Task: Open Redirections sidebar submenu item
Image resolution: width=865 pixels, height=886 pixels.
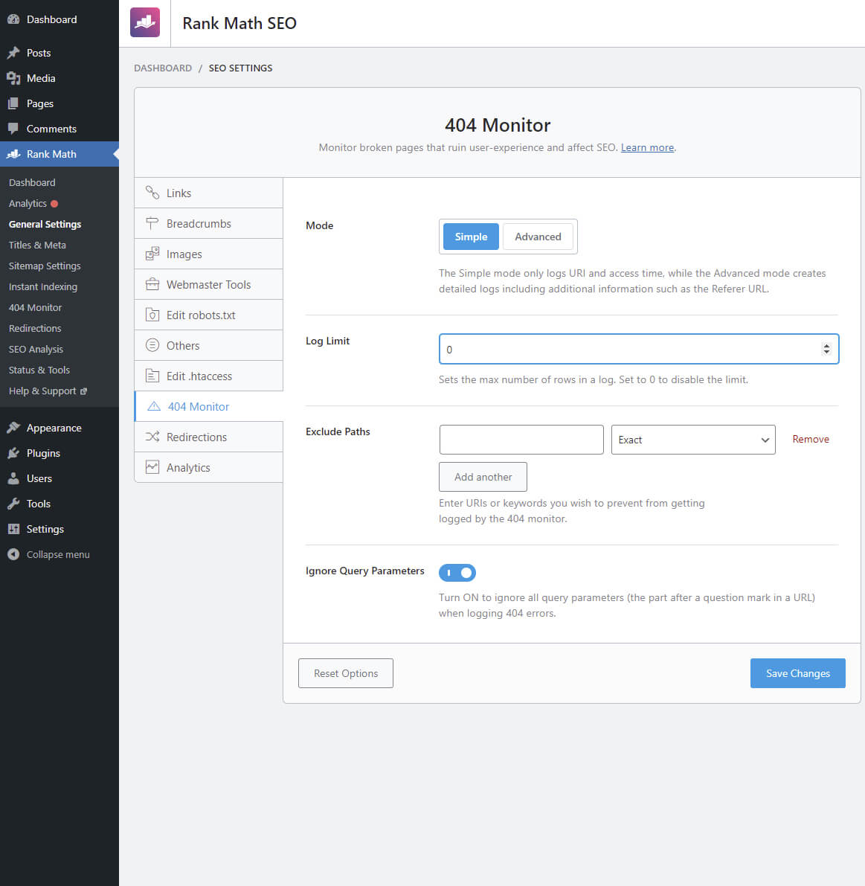Action: (x=35, y=328)
